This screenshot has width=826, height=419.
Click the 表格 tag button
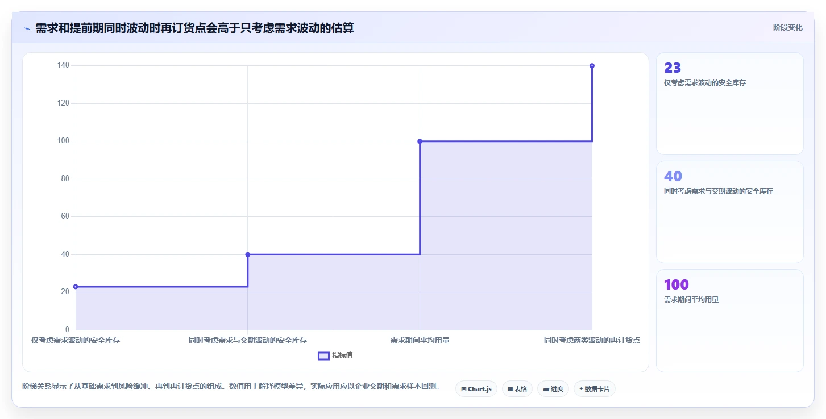coord(517,389)
